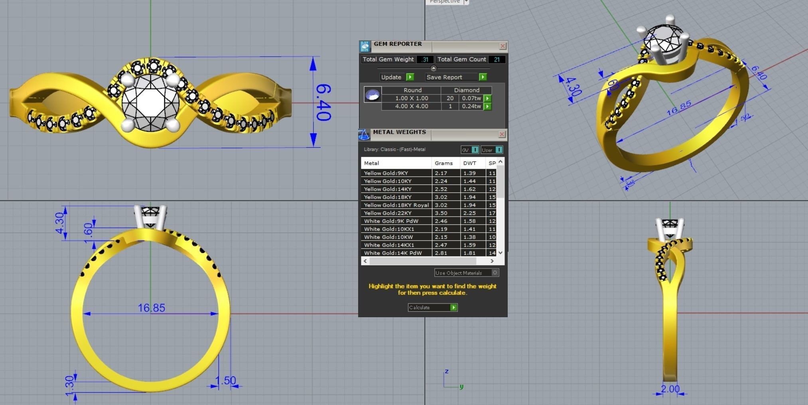
Task: Click the 0.07tw diamond weight cell
Action: pos(471,98)
